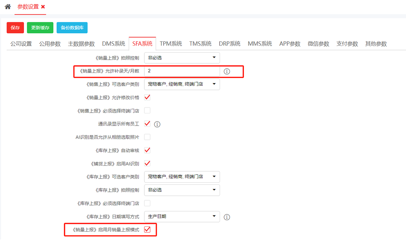The width and height of the screenshot is (406, 243).
Task: Open the 公司设置 tab
Action: 21,44
